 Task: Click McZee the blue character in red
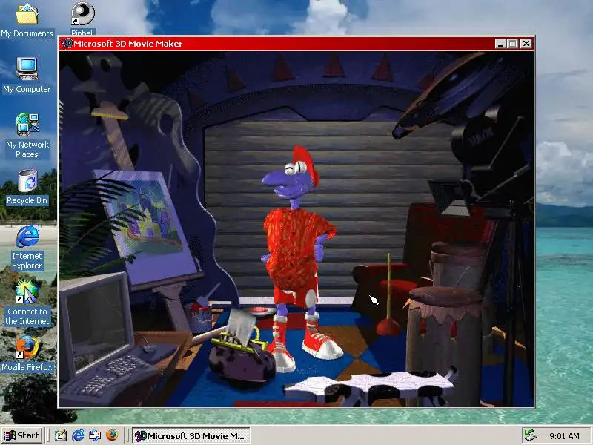[x=299, y=257]
